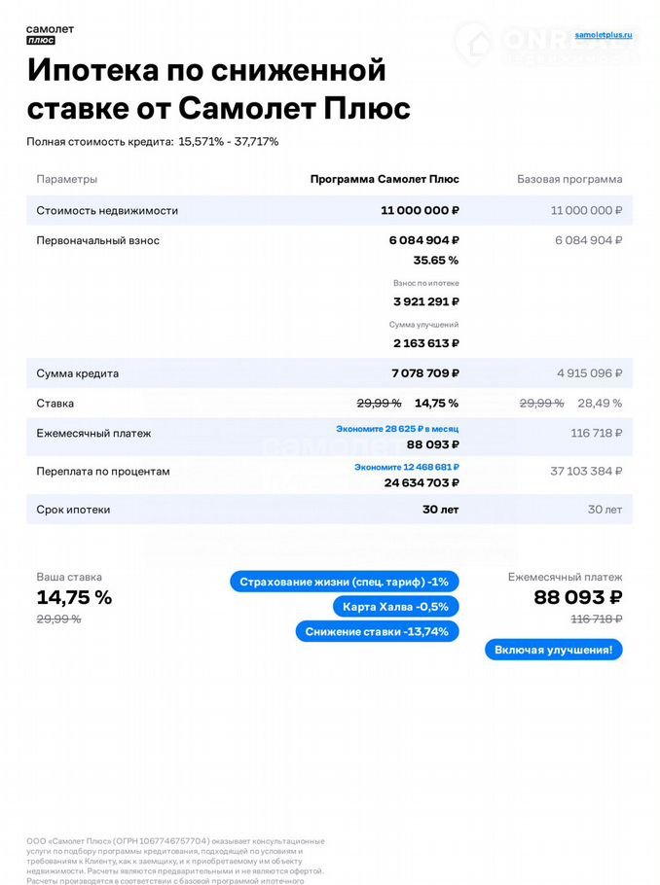Click the Первоначальный взнос row label
The image size is (660, 885).
(97, 240)
